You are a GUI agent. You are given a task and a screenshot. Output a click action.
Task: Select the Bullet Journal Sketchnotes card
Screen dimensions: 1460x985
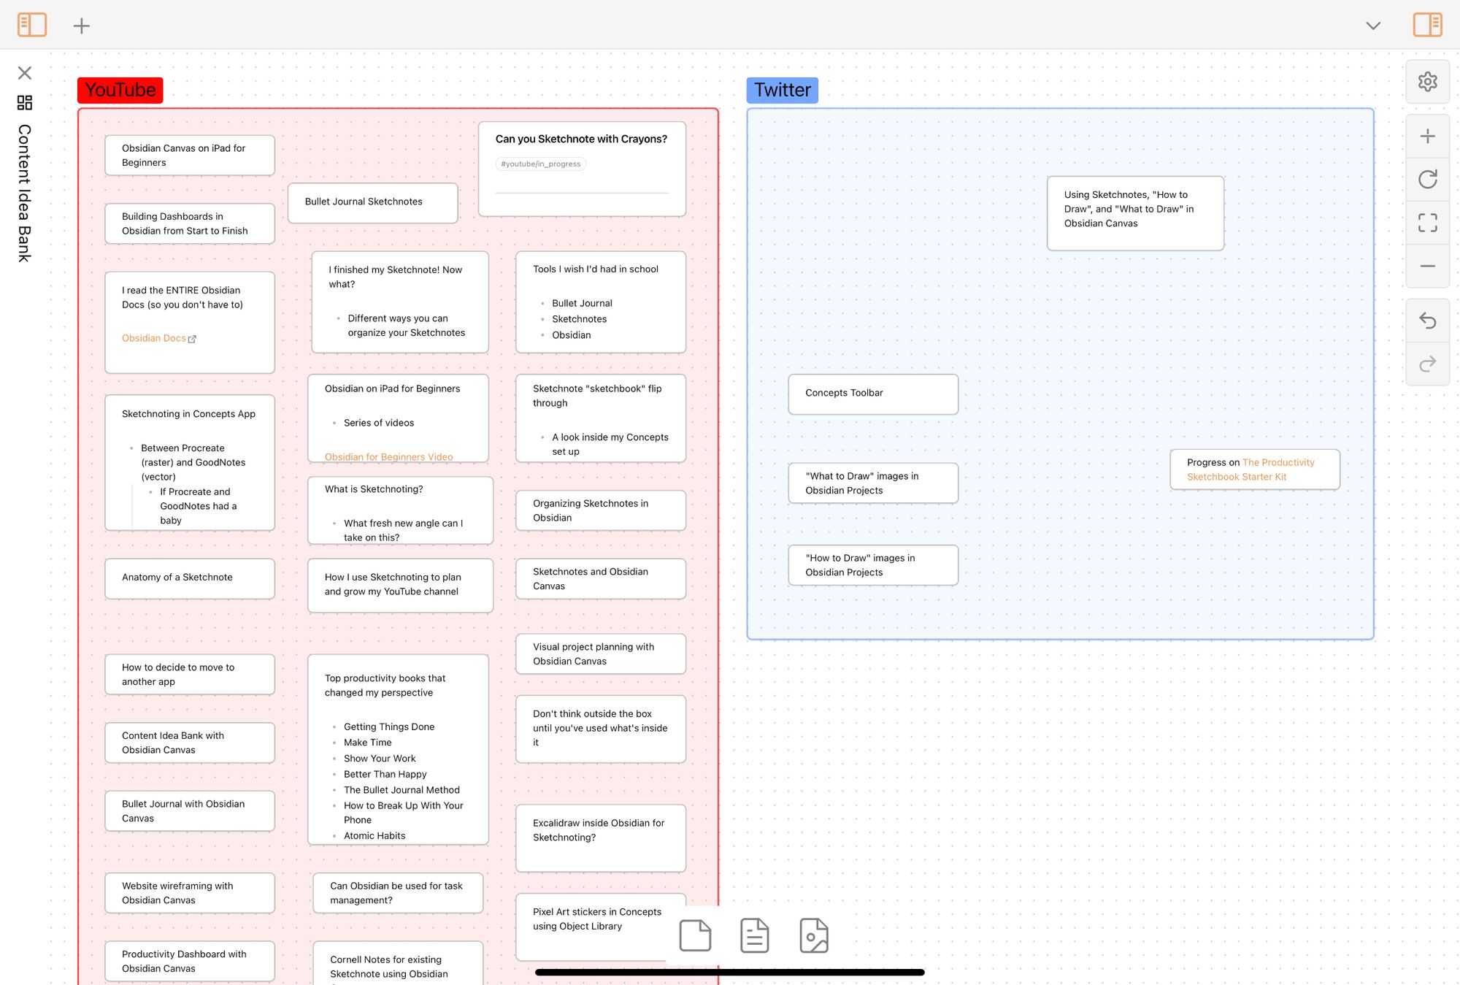(x=373, y=202)
